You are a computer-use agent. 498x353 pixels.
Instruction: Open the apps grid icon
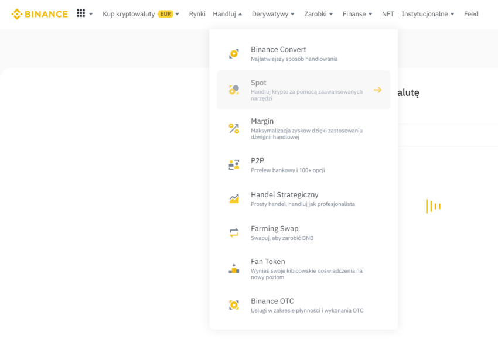pyautogui.click(x=81, y=13)
